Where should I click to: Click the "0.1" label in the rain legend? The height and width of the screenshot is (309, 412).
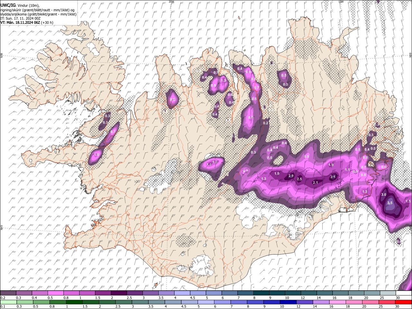click(x=3, y=306)
